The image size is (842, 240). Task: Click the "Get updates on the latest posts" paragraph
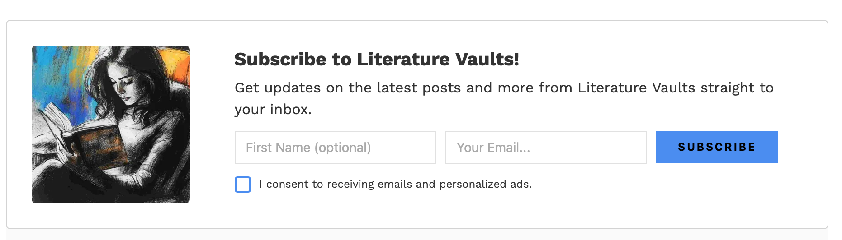point(504,88)
